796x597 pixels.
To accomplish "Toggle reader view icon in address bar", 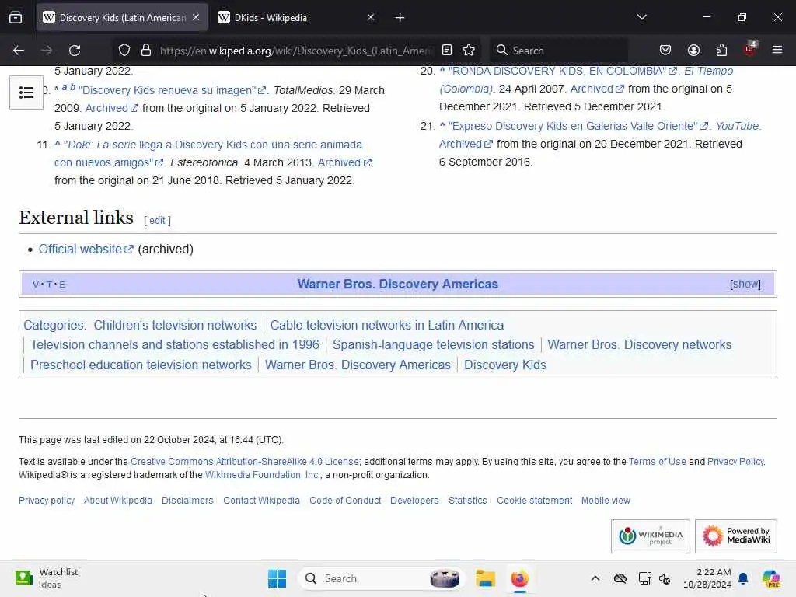I will pyautogui.click(x=447, y=50).
